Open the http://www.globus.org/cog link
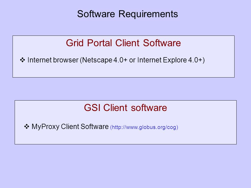The image size is (251, 188). pos(144,127)
